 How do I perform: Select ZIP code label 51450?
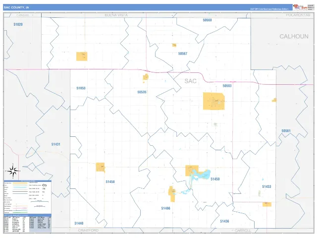(215, 179)
